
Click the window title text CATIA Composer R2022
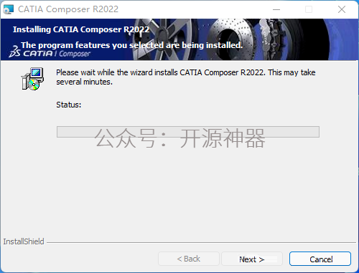pos(68,9)
